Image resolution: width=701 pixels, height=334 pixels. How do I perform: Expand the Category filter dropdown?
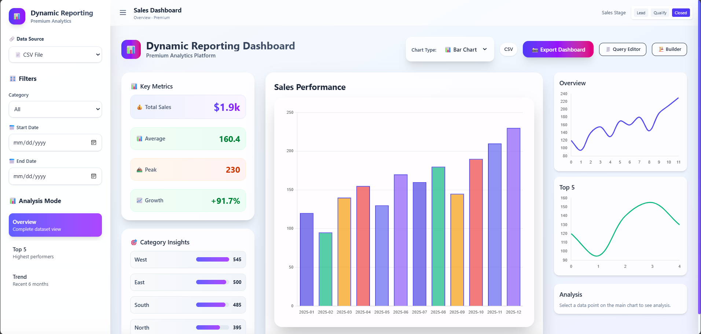(x=55, y=109)
